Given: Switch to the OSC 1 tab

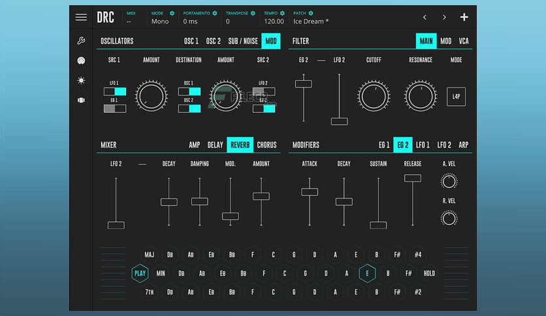Looking at the screenshot, I should [x=191, y=41].
